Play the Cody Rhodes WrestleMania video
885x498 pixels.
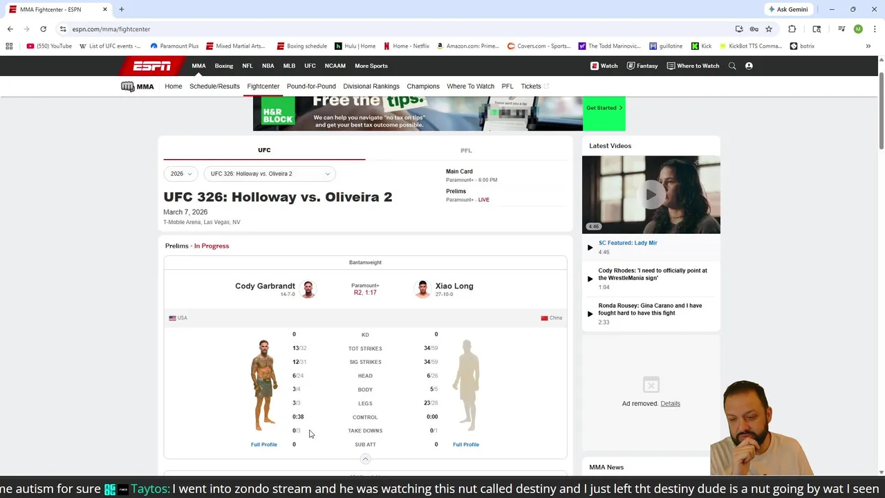[x=653, y=274]
